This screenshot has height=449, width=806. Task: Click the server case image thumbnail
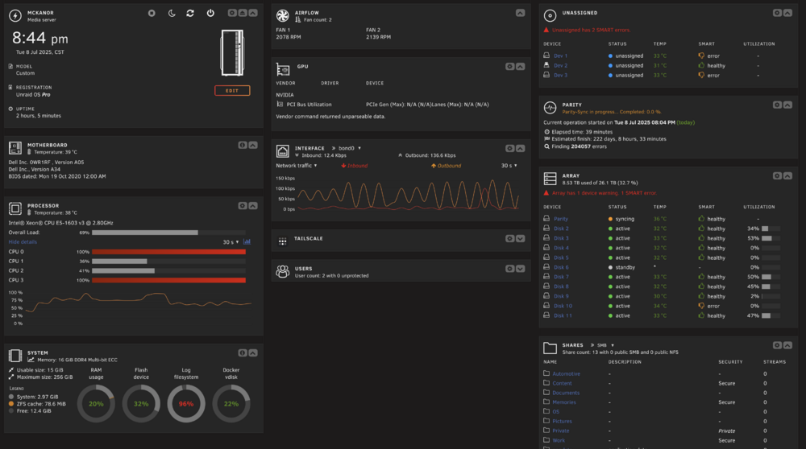click(x=232, y=52)
